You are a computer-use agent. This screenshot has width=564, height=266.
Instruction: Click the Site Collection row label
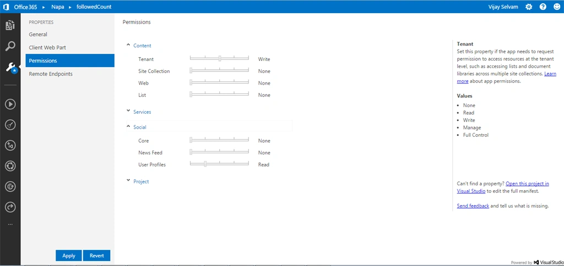pos(154,71)
